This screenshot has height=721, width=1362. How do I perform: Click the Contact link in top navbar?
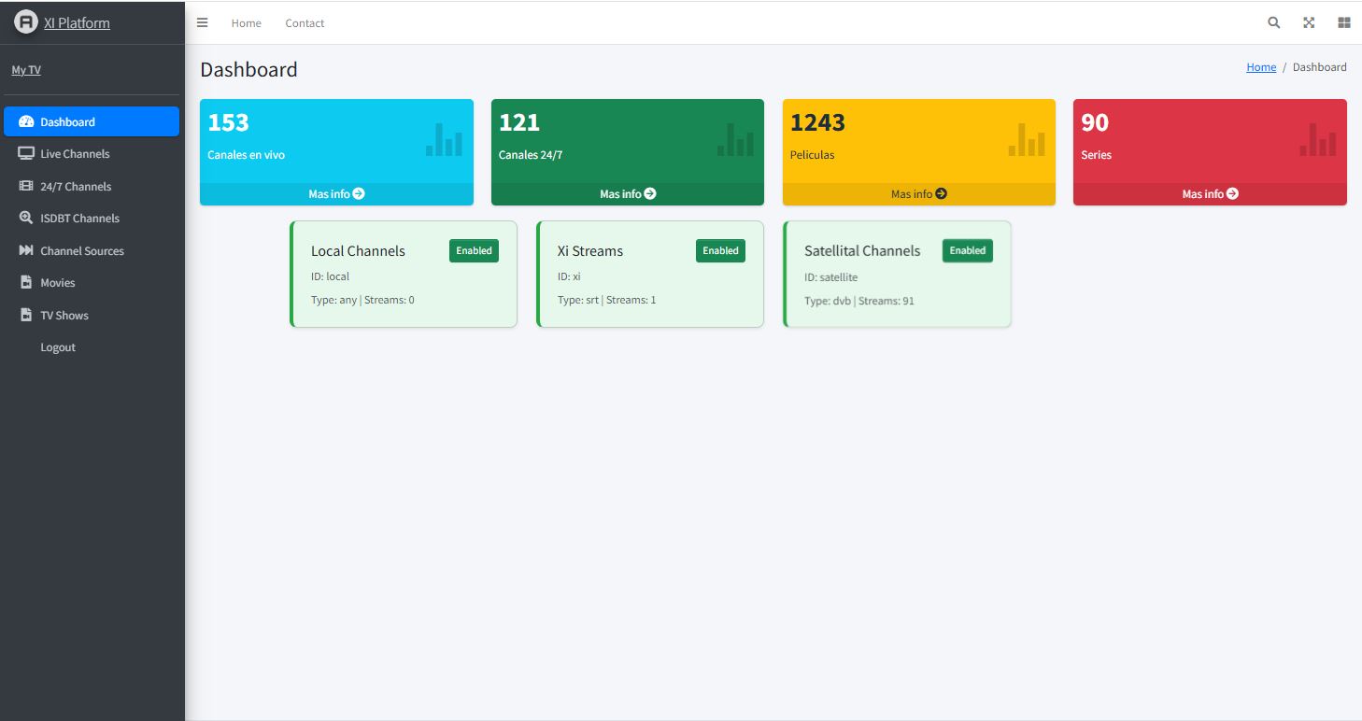(x=305, y=23)
